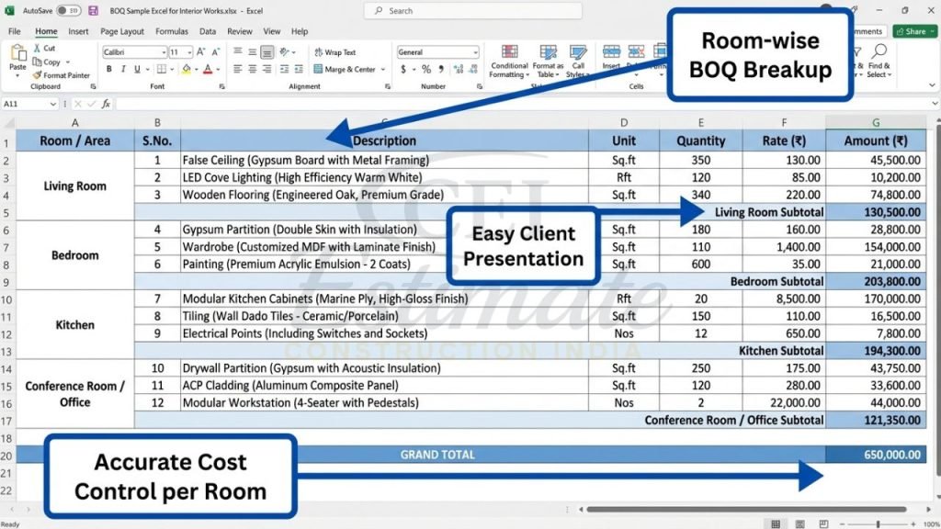Open Font group dialog launcher
This screenshot has height=529, width=941.
tap(222, 86)
